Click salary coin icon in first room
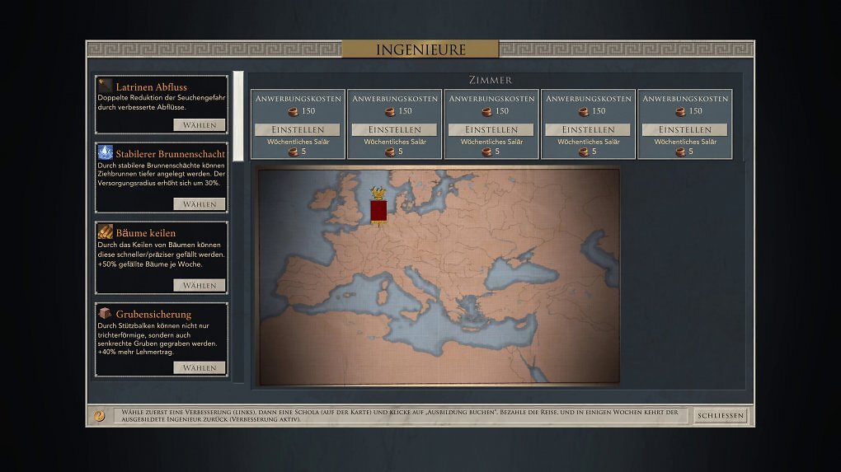The image size is (841, 472). pos(294,152)
